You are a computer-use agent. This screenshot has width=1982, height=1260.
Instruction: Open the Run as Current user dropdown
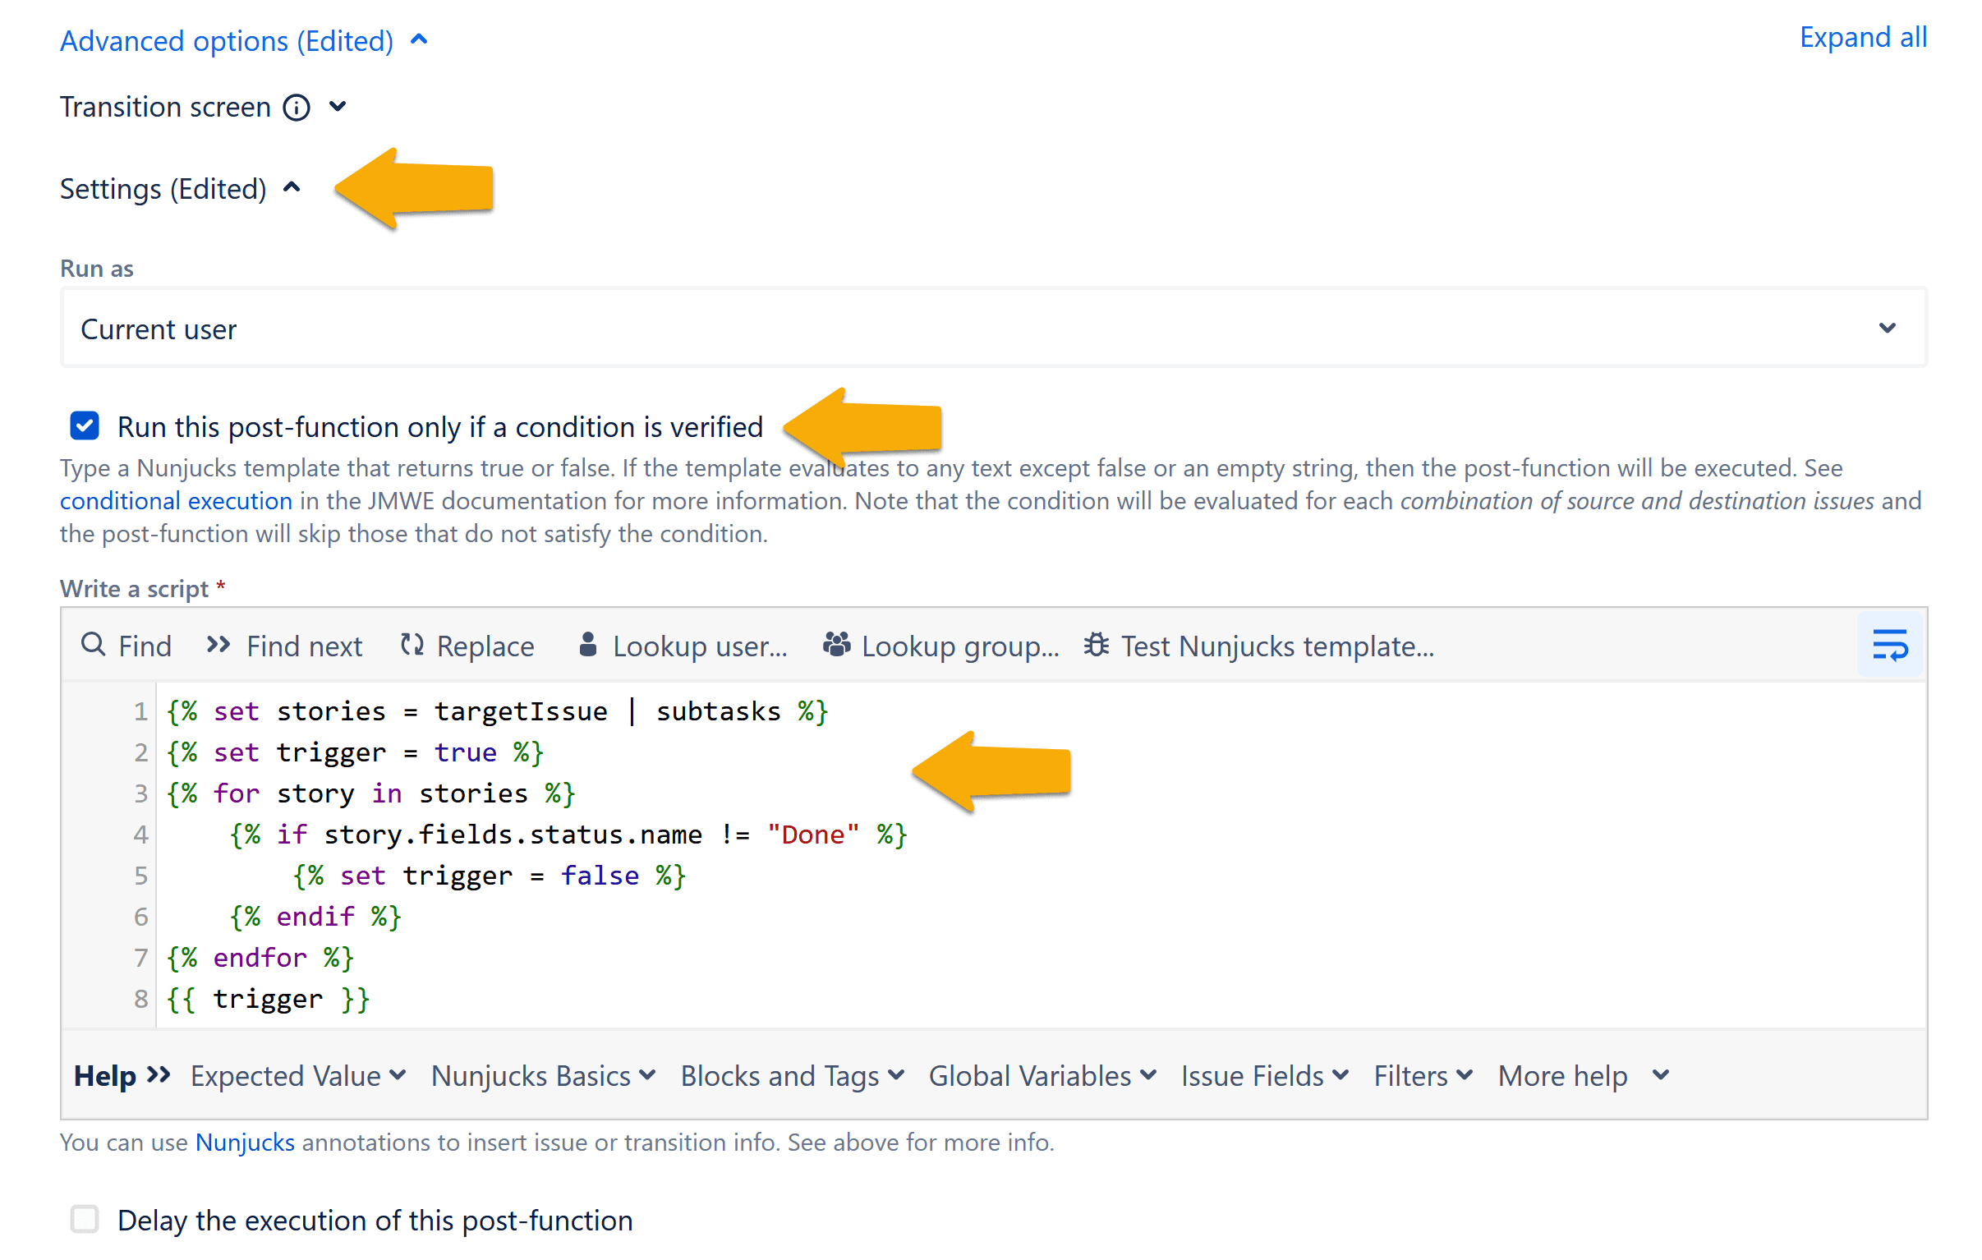coord(994,329)
